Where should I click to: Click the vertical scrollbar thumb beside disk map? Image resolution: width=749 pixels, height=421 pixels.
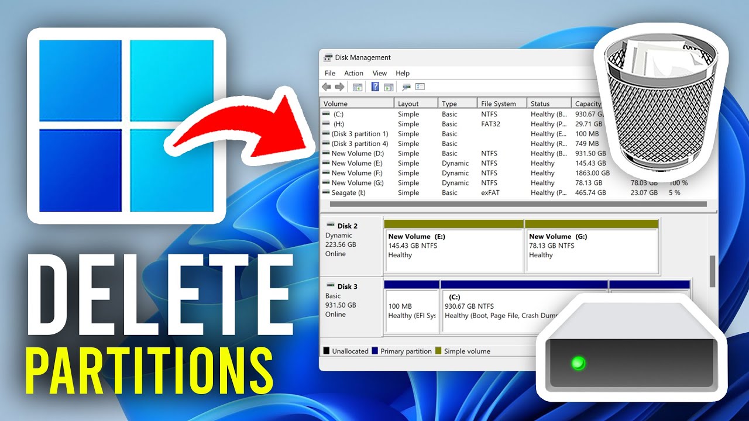(x=712, y=271)
